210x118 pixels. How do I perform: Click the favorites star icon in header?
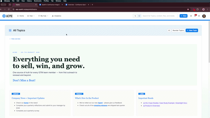click(191, 16)
